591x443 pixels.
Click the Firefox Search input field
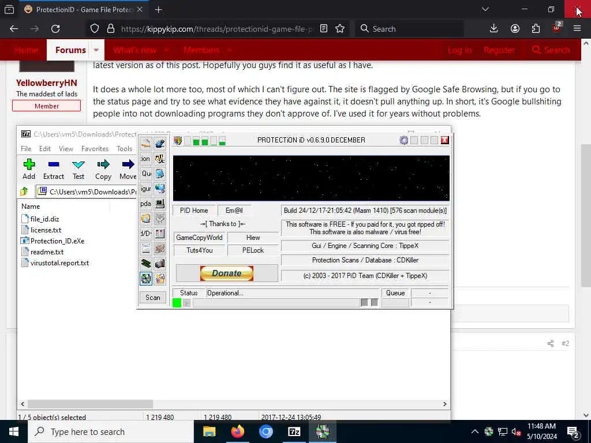coord(409,29)
